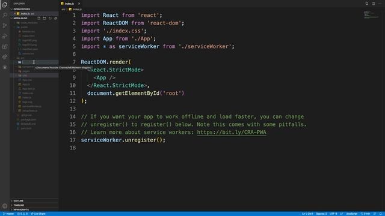Expand the Timeline section

coord(34,205)
